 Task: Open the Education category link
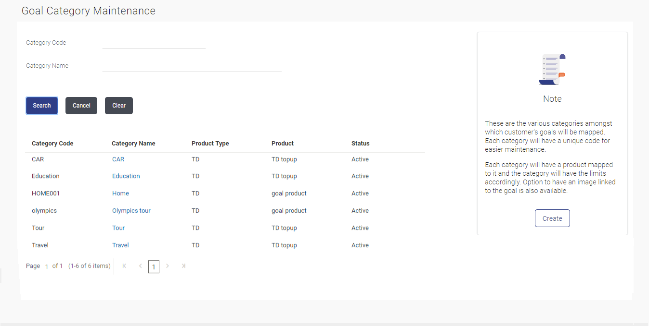(126, 176)
